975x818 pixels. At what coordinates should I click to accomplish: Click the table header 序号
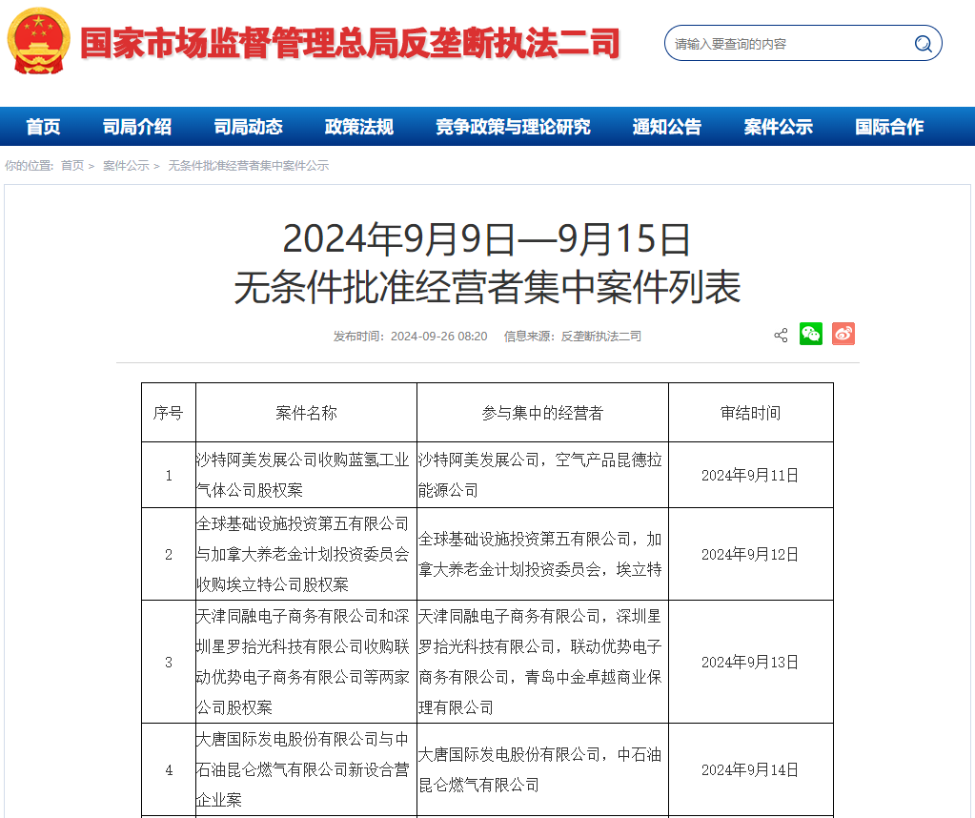pos(168,413)
